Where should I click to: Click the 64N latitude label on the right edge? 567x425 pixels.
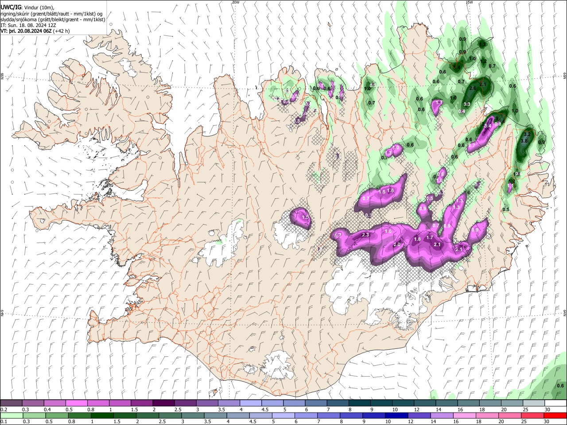coord(565,313)
